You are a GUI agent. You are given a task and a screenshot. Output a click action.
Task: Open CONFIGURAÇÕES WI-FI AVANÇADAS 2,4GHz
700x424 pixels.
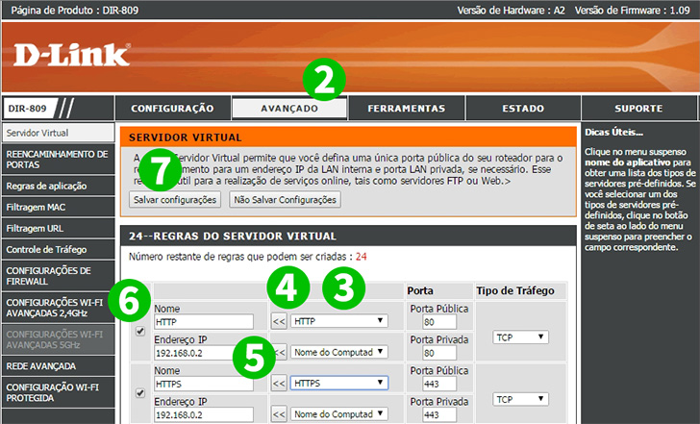click(x=58, y=308)
